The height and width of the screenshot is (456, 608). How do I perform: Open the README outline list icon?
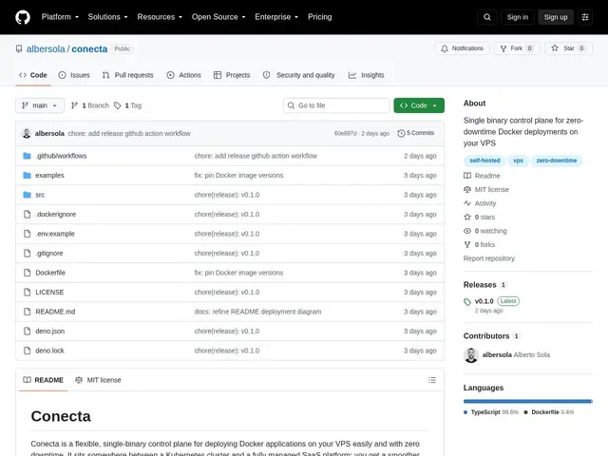[x=432, y=380]
